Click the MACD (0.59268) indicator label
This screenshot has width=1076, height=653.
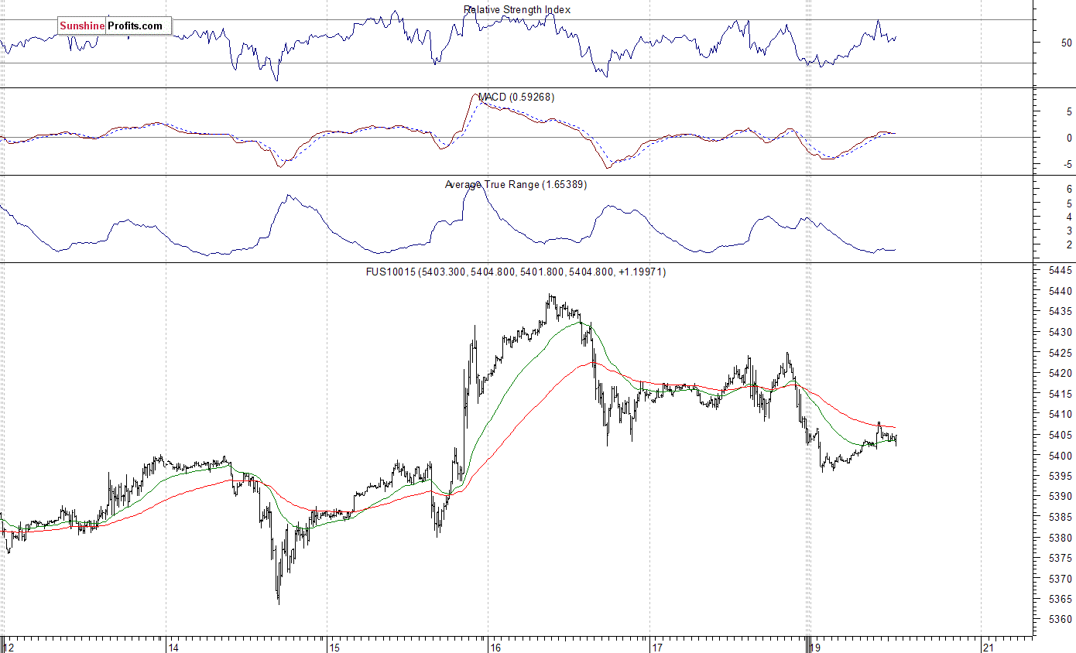(x=516, y=97)
